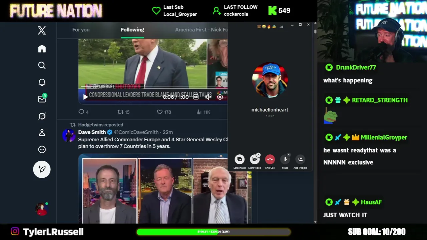
Task: View analytics showing 11K views
Action: point(203,112)
